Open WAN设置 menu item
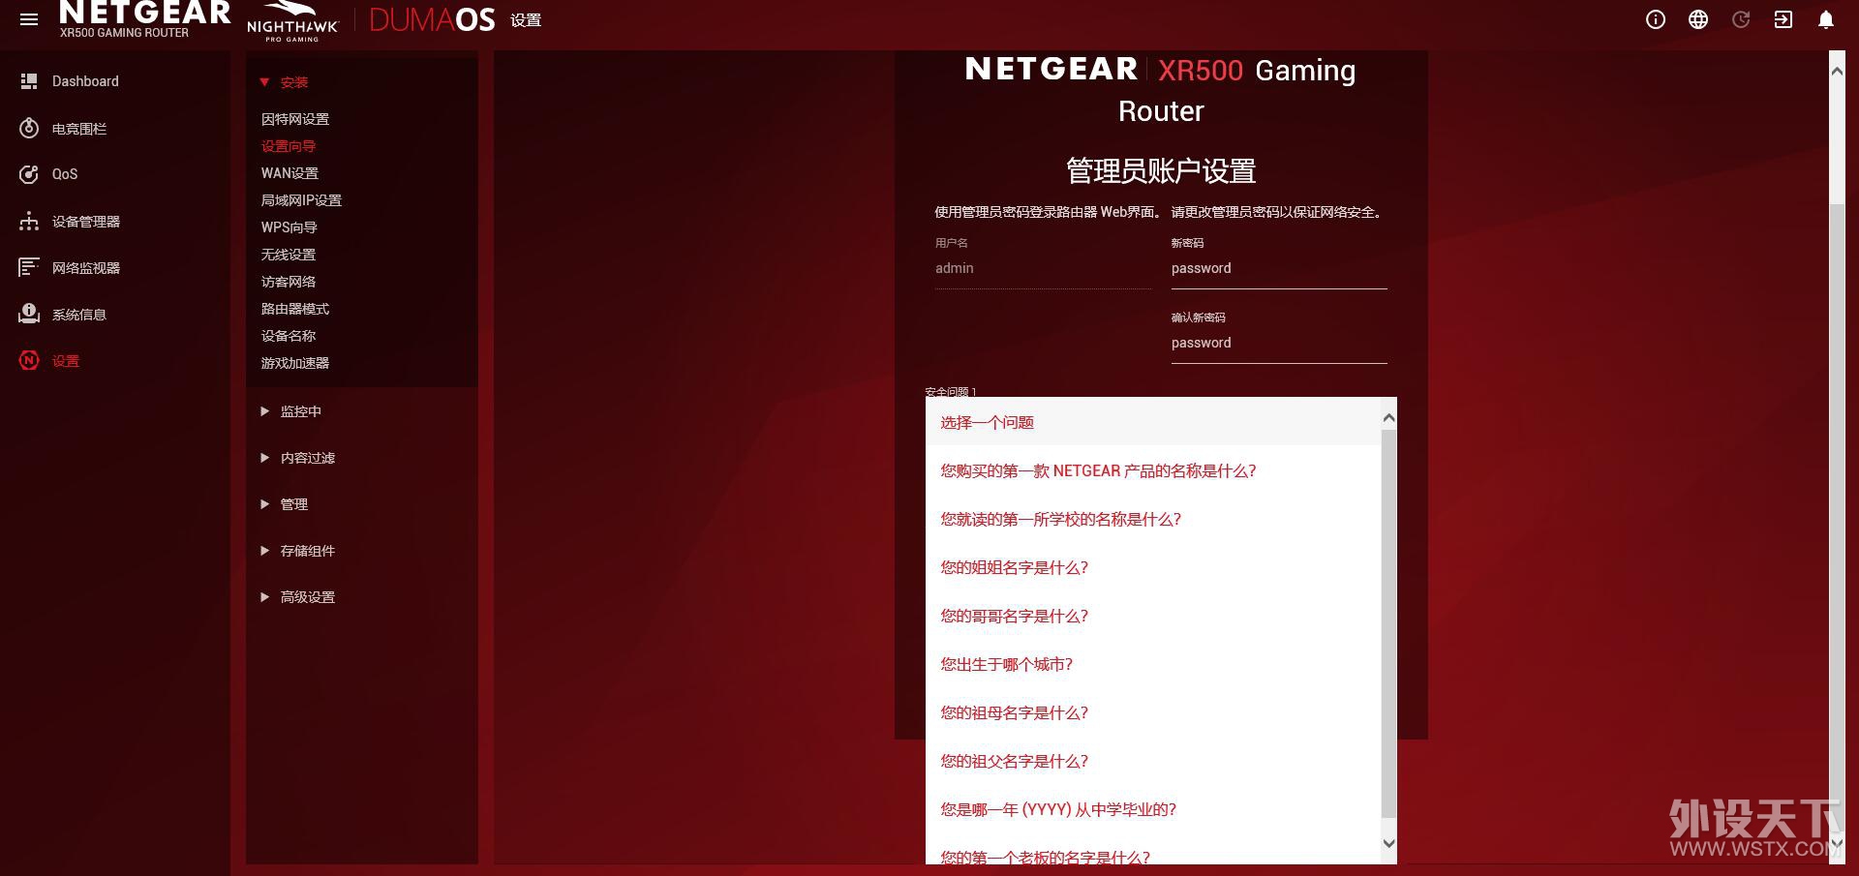The image size is (1859, 876). click(290, 173)
